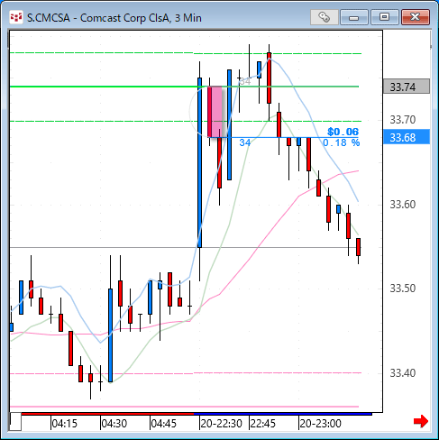Click the 22:45 time axis label
This screenshot has height=440, width=439.
[262, 424]
